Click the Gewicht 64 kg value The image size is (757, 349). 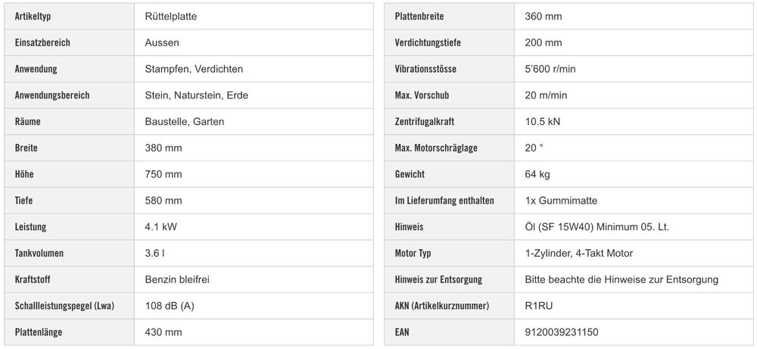point(537,174)
